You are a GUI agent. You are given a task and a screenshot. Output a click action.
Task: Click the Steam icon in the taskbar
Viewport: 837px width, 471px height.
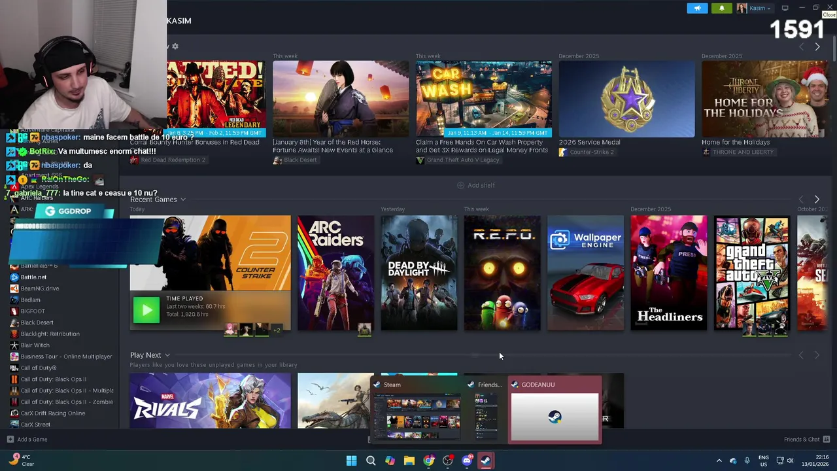click(486, 461)
